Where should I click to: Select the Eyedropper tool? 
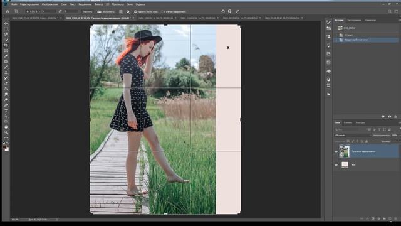[x=6, y=56]
